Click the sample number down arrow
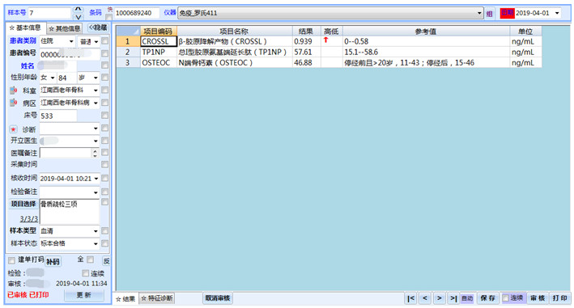Image resolution: width=574 pixels, height=308 pixels. click(x=79, y=17)
